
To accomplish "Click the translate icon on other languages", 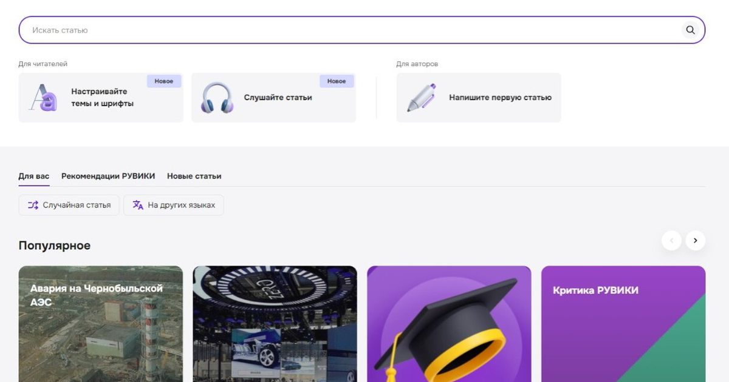I will 138,205.
